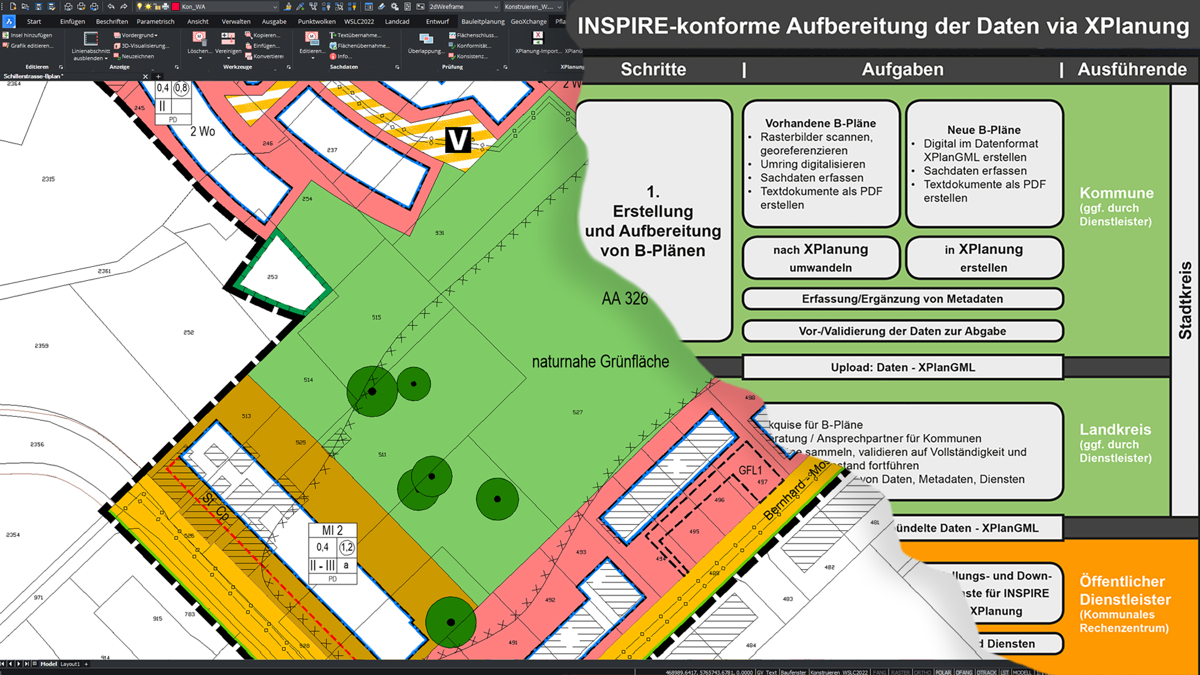Switch to Layout1 tab at bottom

(70, 664)
